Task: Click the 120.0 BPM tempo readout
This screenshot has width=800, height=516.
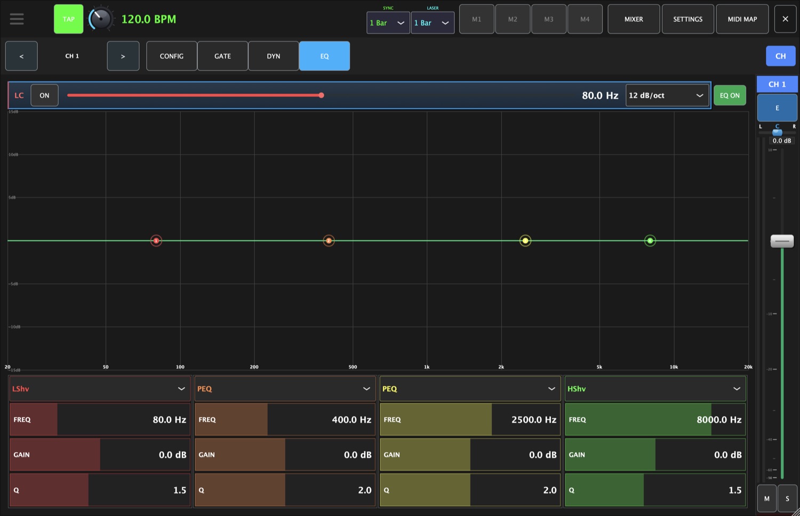Action: click(x=149, y=19)
